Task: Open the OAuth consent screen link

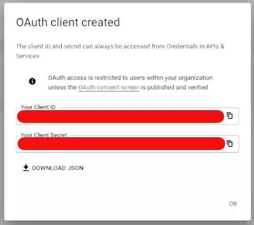Action: pyautogui.click(x=109, y=87)
